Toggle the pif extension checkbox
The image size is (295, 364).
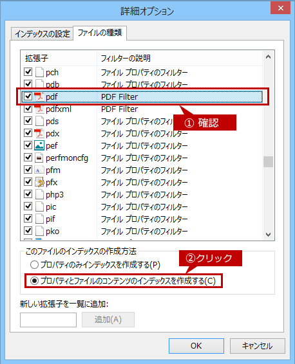click(x=28, y=219)
